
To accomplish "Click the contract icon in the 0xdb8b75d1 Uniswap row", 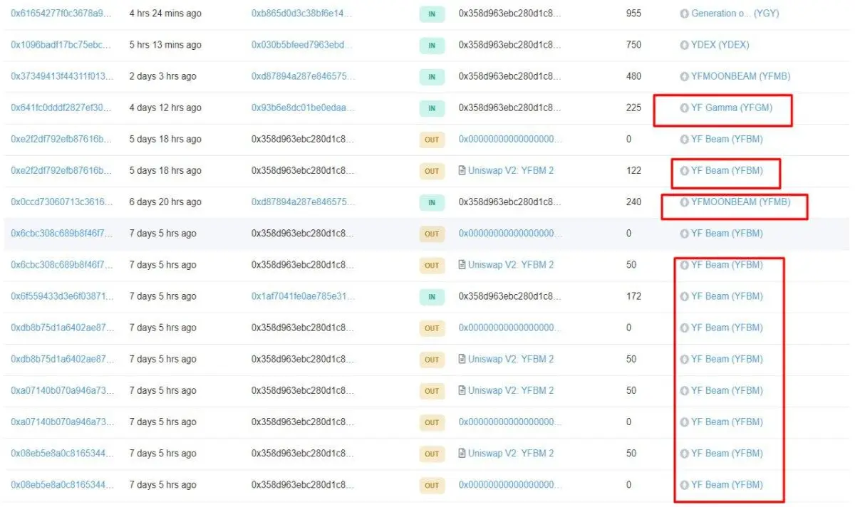I will 462,359.
